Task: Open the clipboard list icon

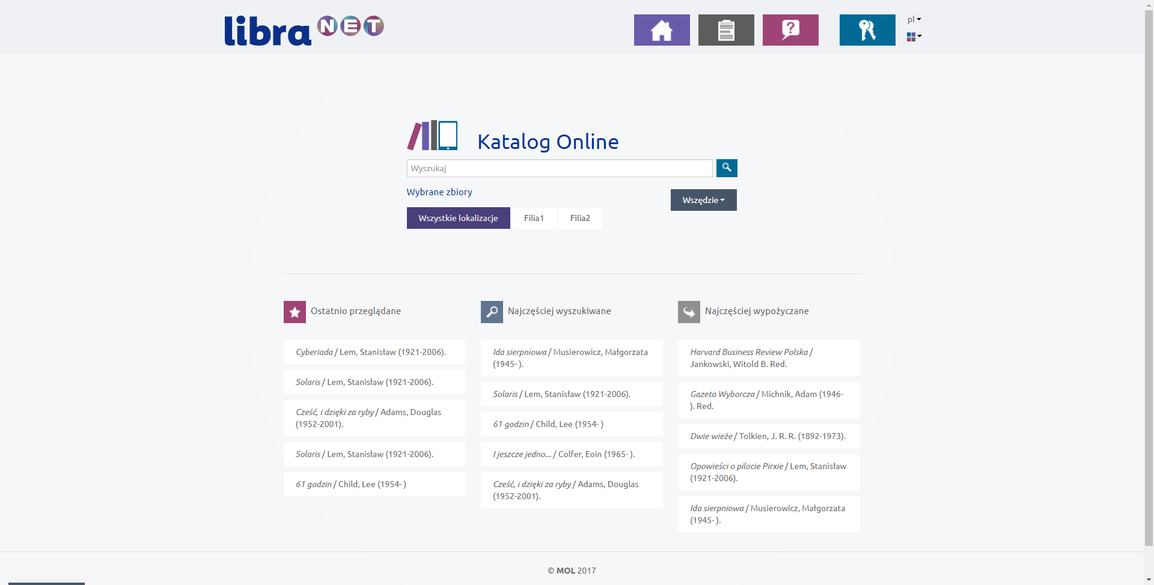Action: [x=726, y=30]
